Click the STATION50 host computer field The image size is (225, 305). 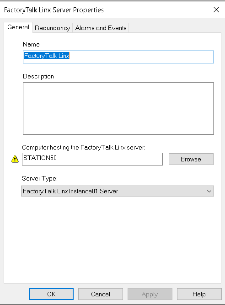[x=92, y=159]
